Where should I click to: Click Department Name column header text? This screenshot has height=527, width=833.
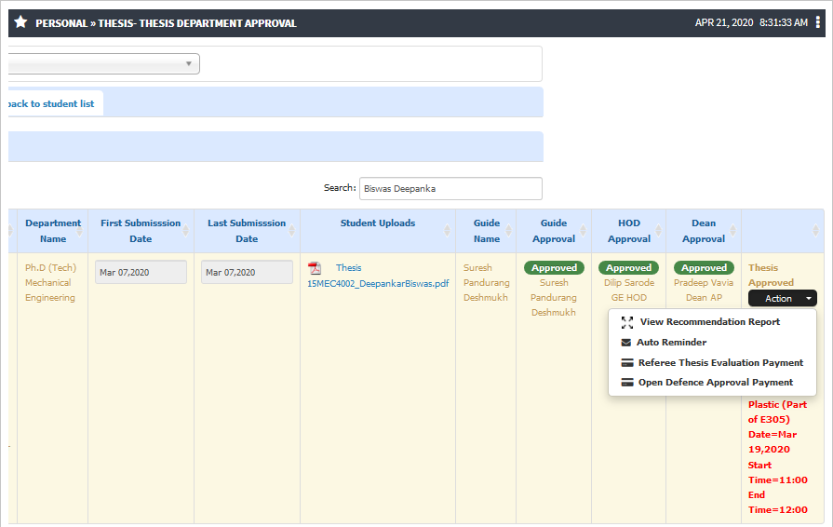coord(53,231)
